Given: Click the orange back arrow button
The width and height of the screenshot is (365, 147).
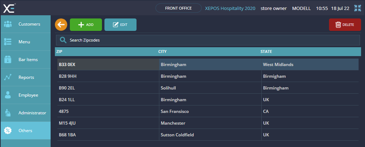Looking at the screenshot, I should click(x=61, y=24).
